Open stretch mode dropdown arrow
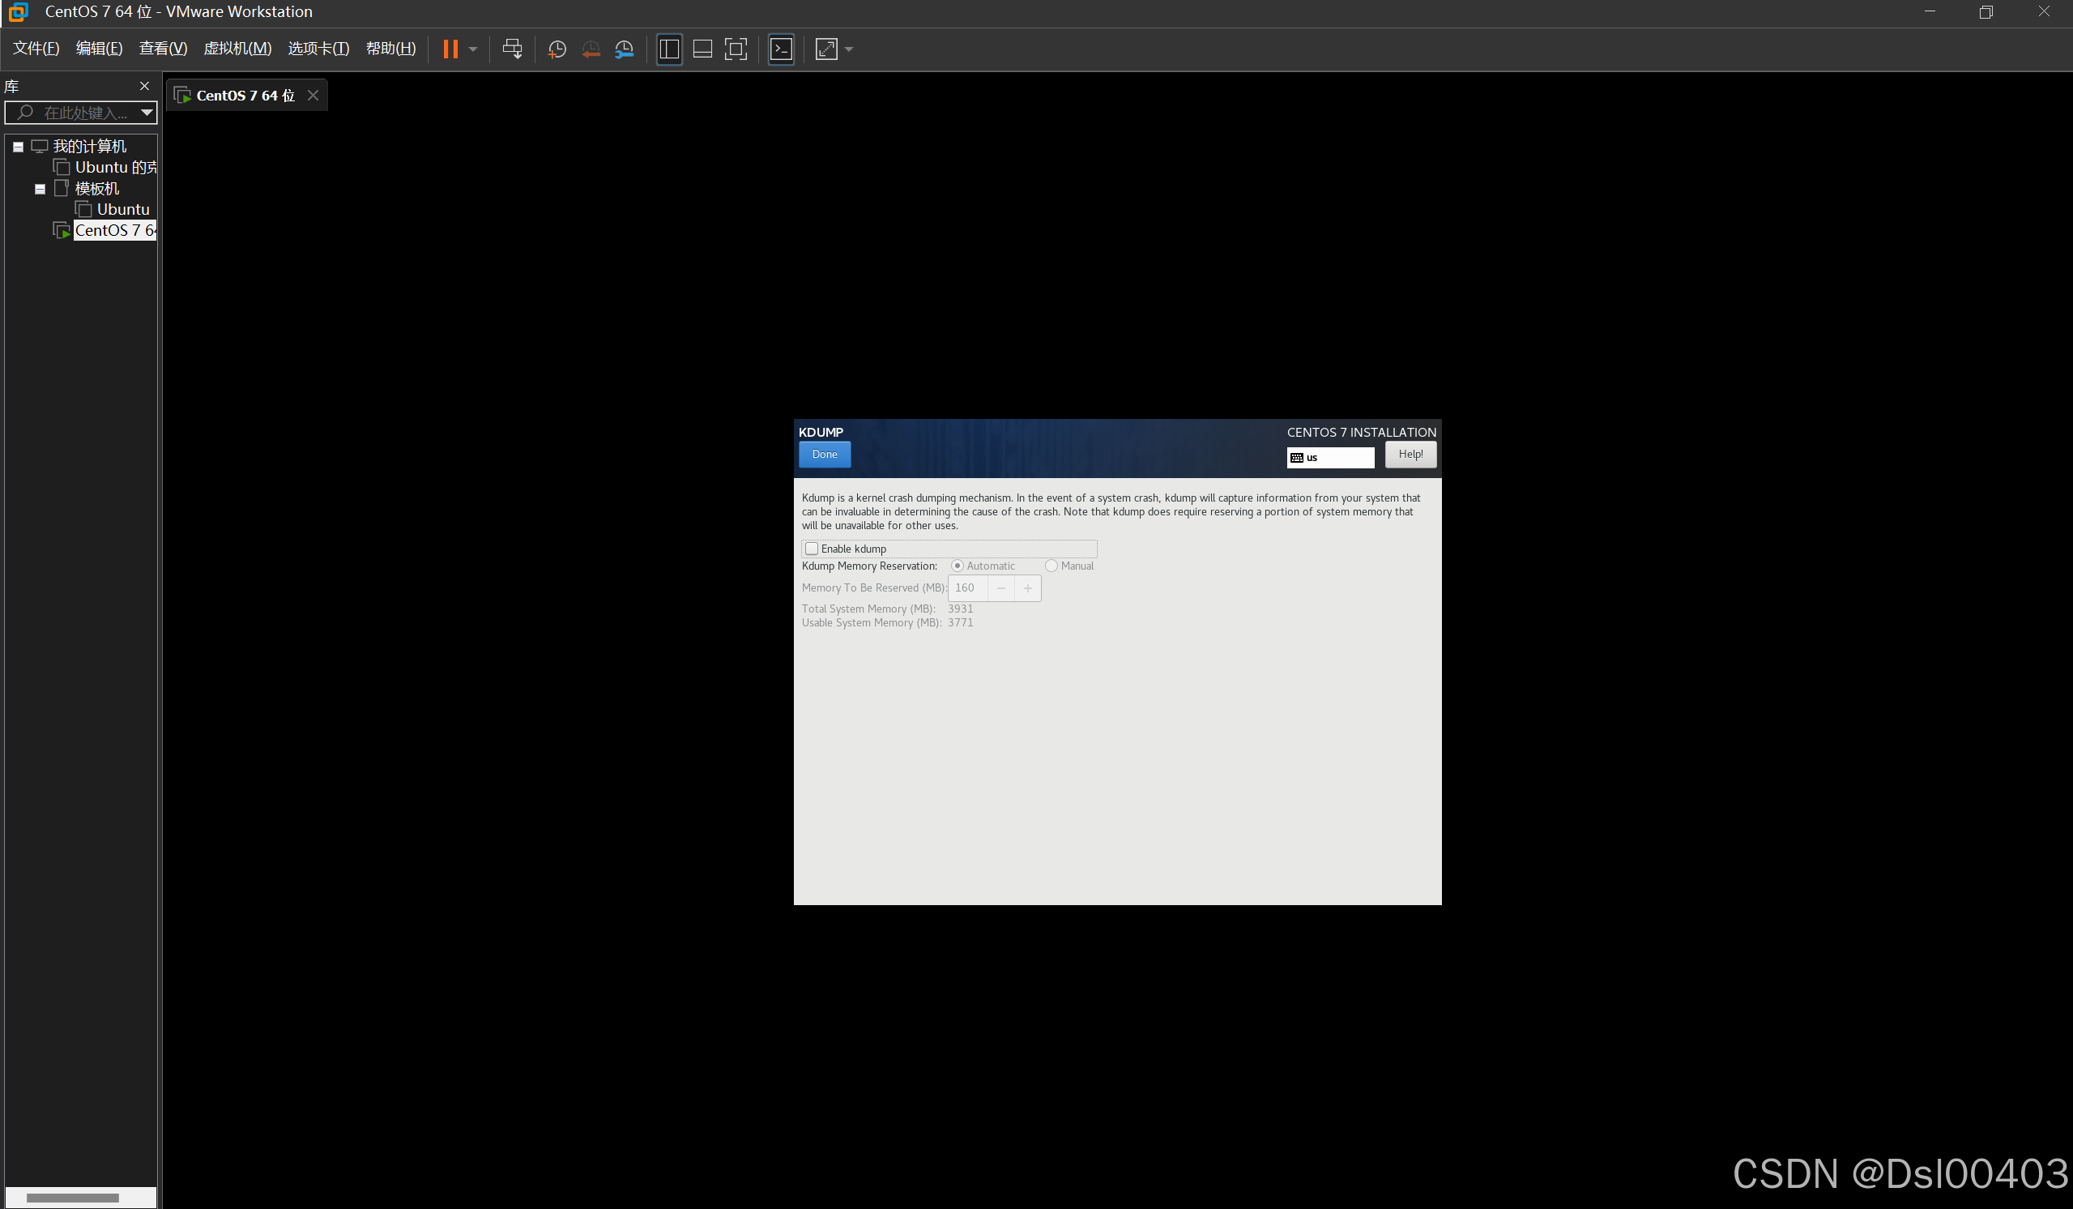Image resolution: width=2073 pixels, height=1209 pixels. point(849,49)
